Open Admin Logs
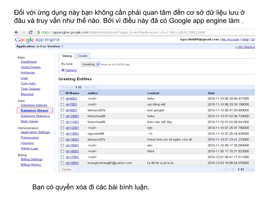The width and height of the screenshot is (273, 204). (x=30, y=148)
